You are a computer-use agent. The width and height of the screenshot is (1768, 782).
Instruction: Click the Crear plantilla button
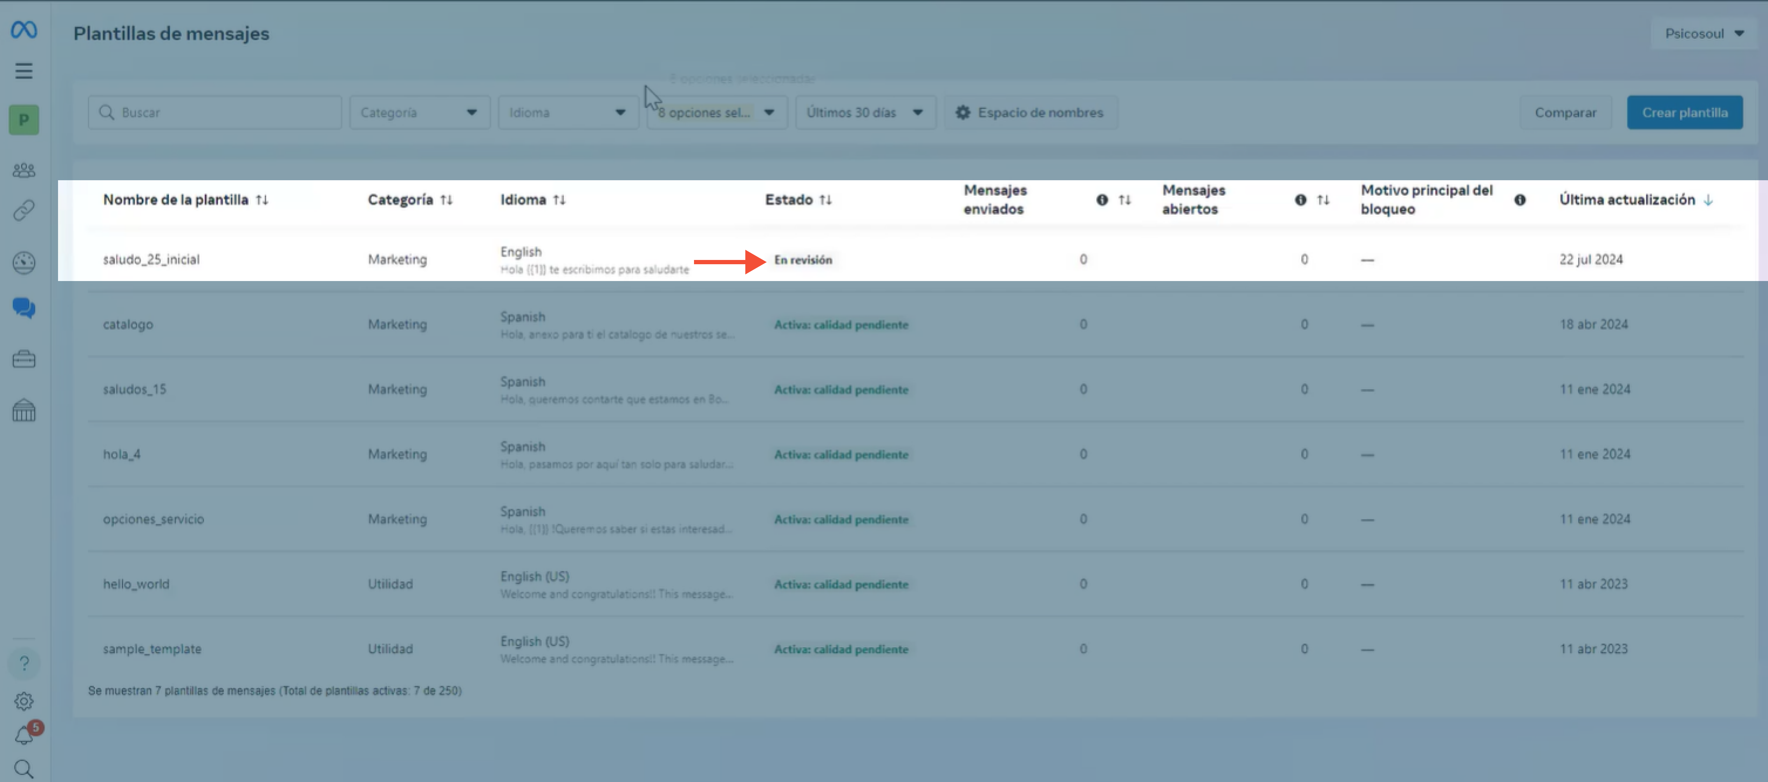click(1684, 113)
